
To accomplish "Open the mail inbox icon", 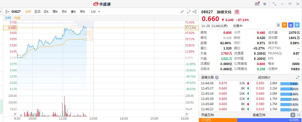I will [257, 4].
